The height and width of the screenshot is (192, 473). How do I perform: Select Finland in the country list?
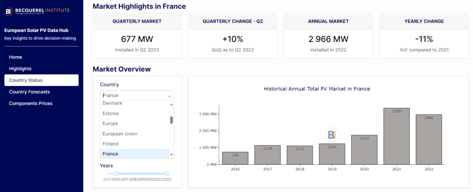click(110, 144)
